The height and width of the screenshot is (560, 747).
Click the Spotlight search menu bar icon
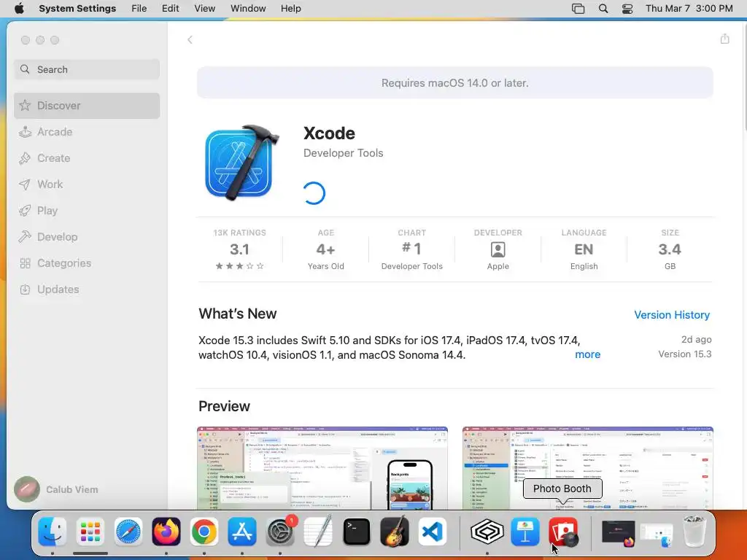click(603, 9)
